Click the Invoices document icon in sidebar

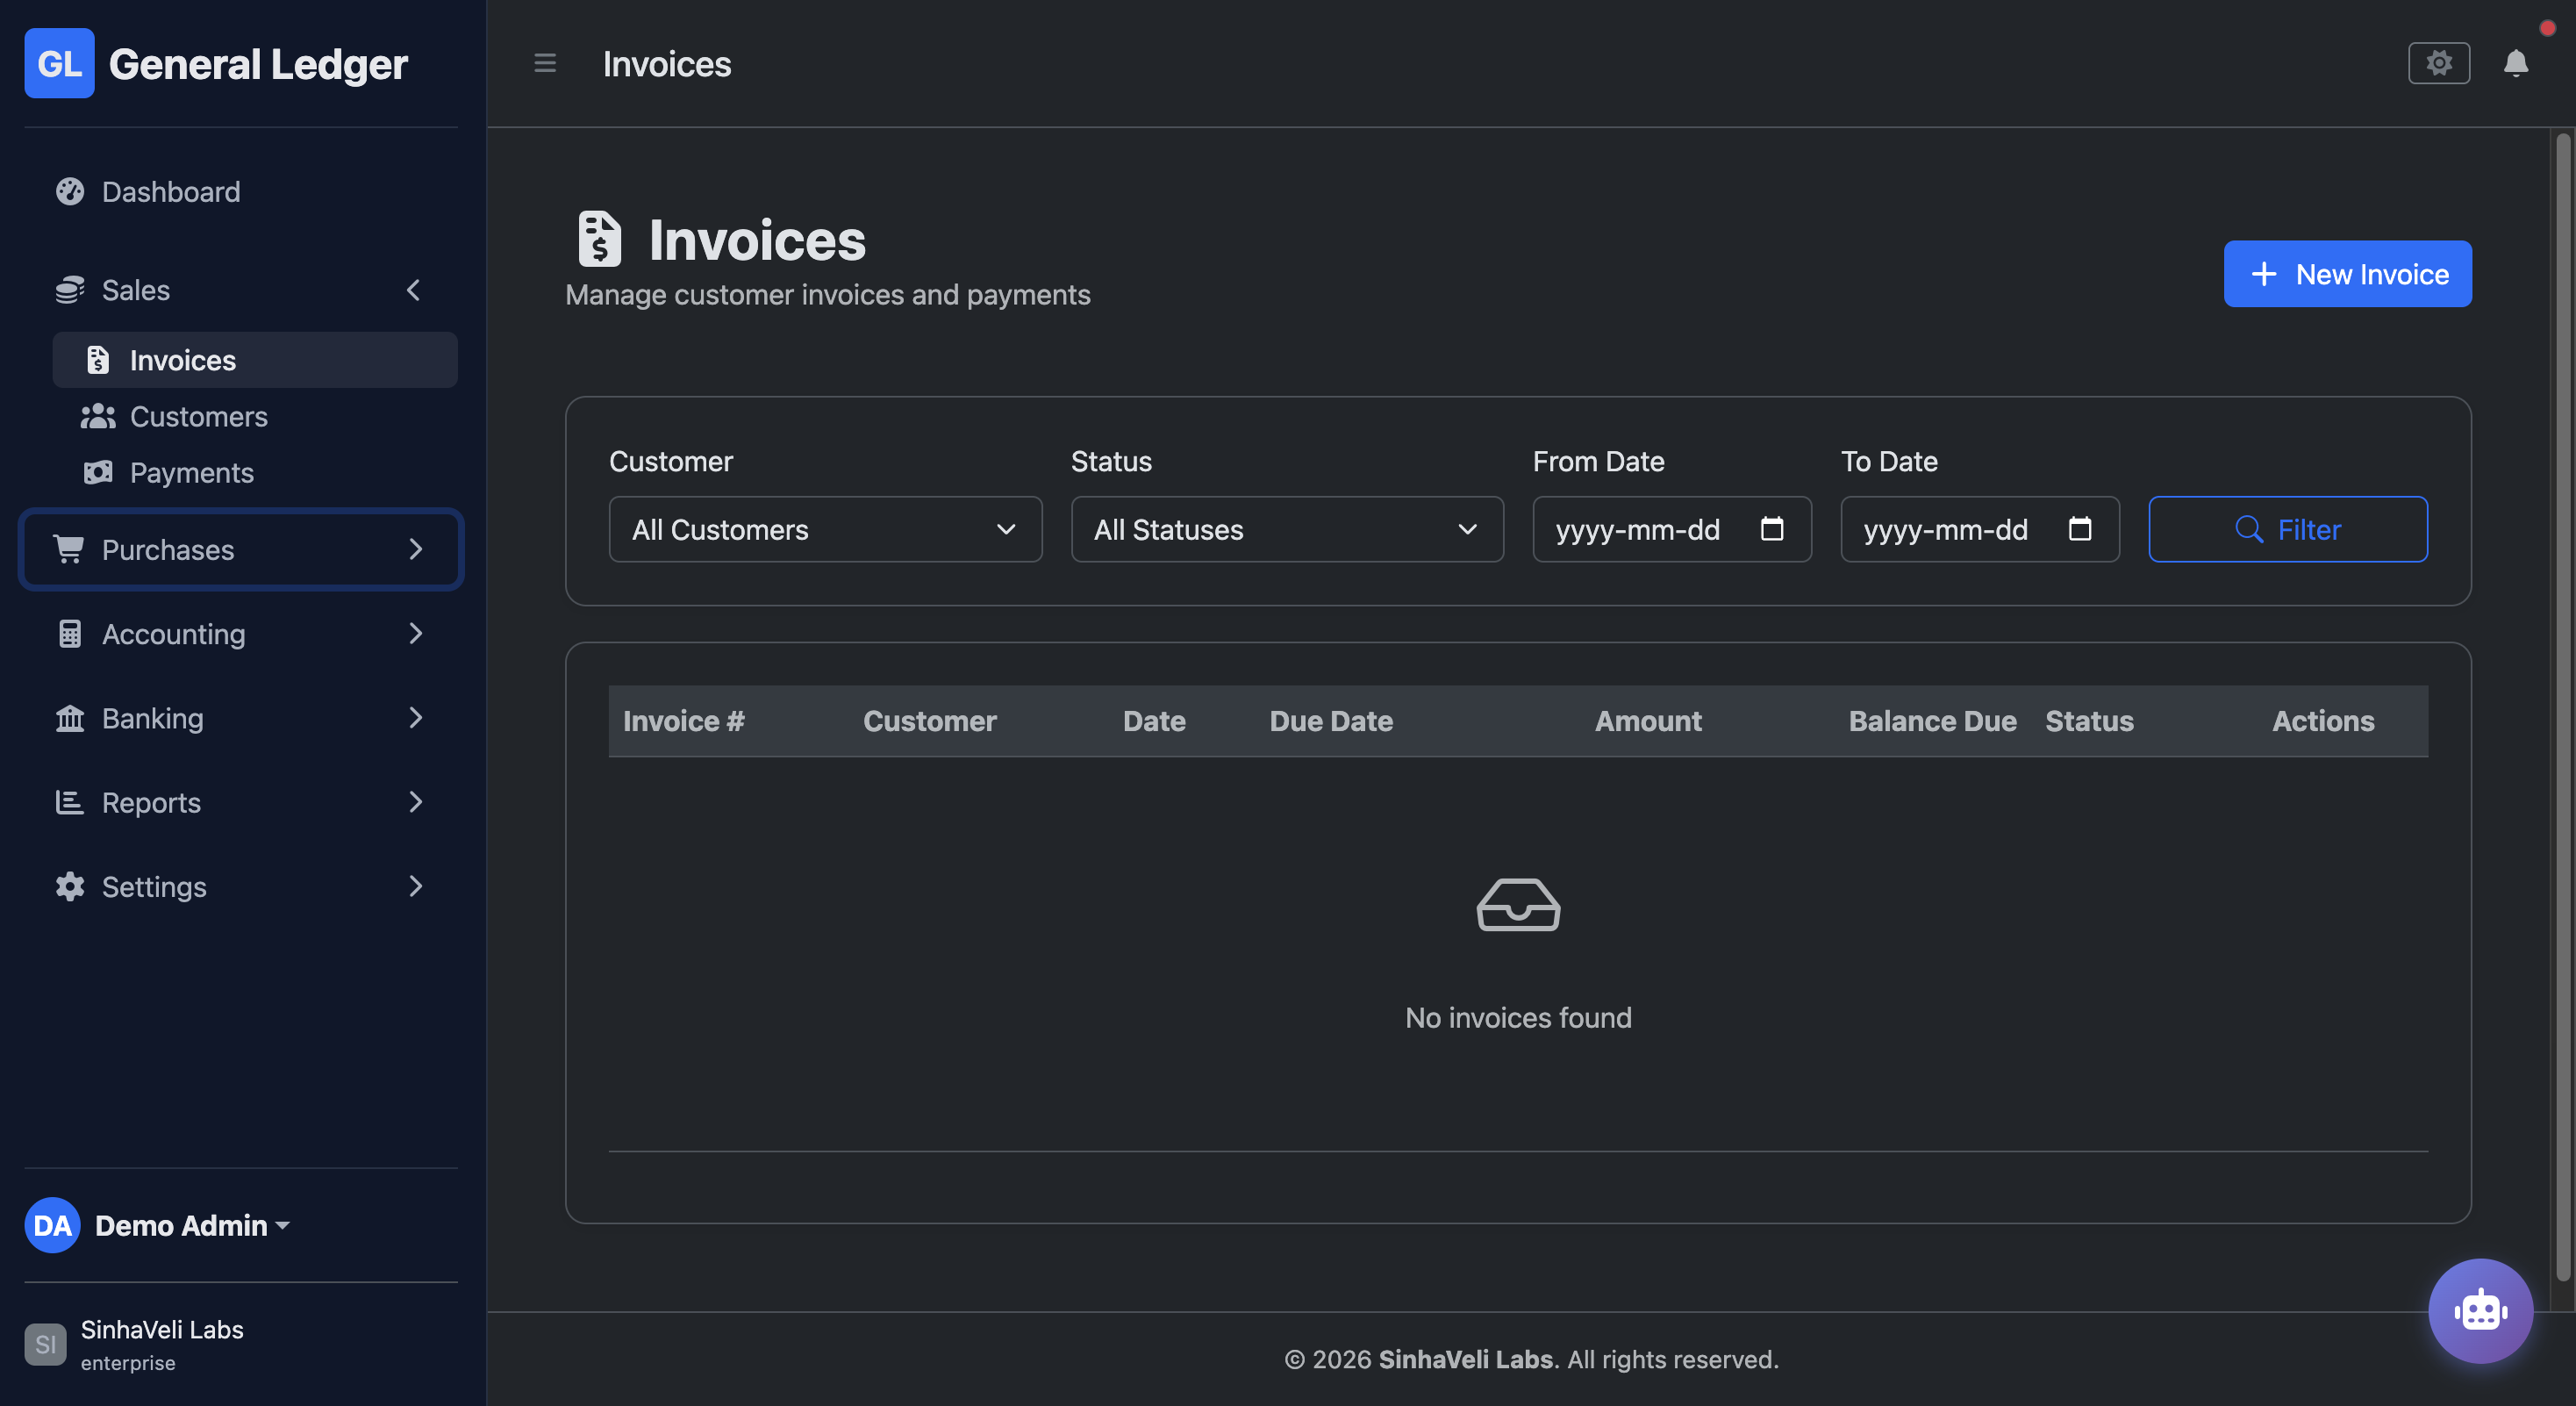(x=98, y=360)
